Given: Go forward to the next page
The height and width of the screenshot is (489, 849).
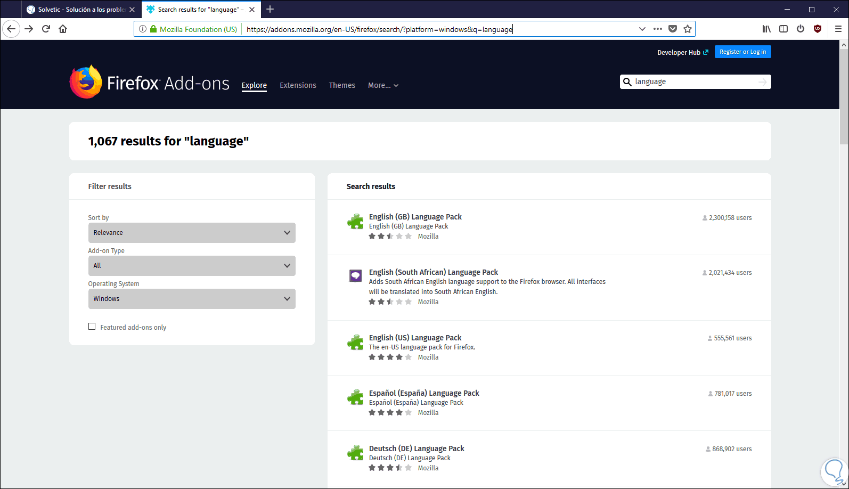Looking at the screenshot, I should click(x=29, y=29).
